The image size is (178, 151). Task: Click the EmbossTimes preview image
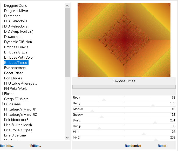click(x=124, y=40)
